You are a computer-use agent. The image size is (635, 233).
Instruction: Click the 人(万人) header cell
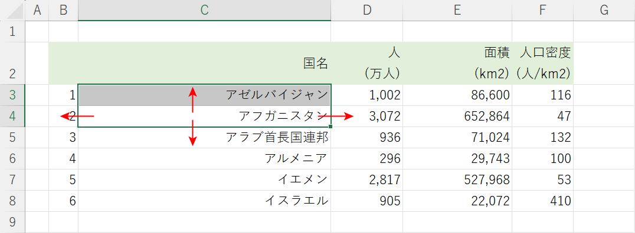(367, 63)
